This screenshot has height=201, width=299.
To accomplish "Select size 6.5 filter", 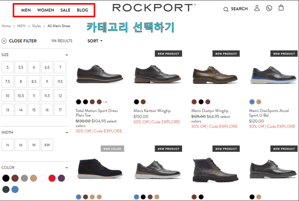I will pos(47,67).
